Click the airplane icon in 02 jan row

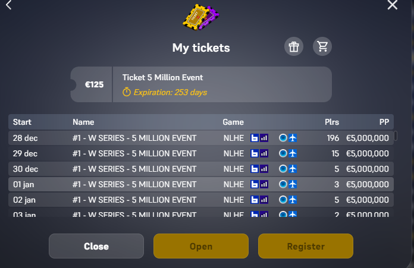click(x=293, y=200)
